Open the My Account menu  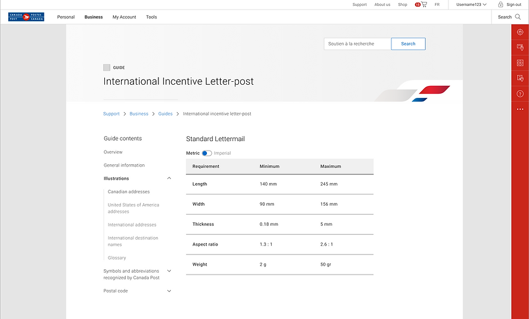[124, 17]
